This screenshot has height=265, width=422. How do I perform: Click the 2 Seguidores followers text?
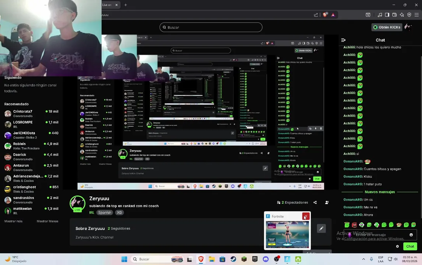[x=119, y=229]
